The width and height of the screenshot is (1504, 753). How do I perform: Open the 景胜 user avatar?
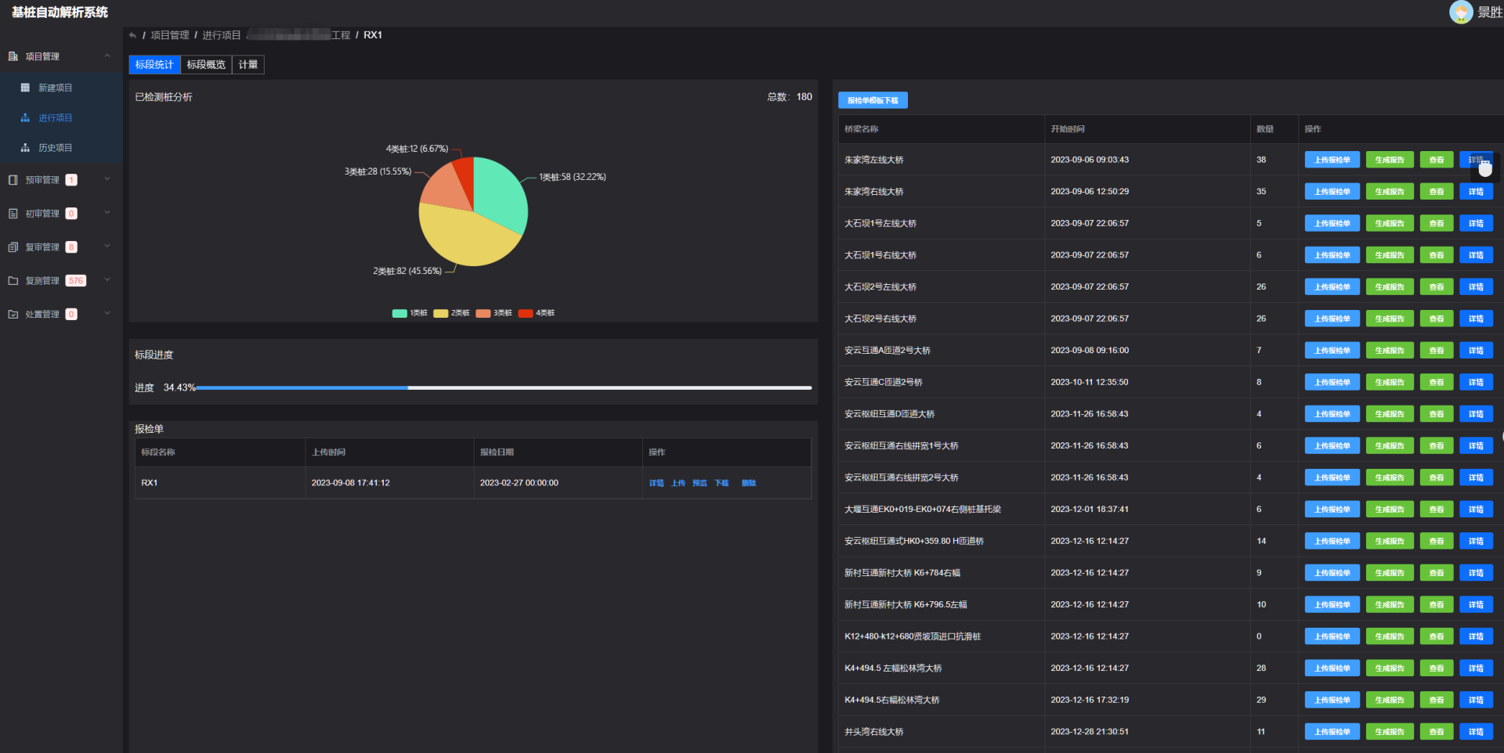tap(1460, 12)
